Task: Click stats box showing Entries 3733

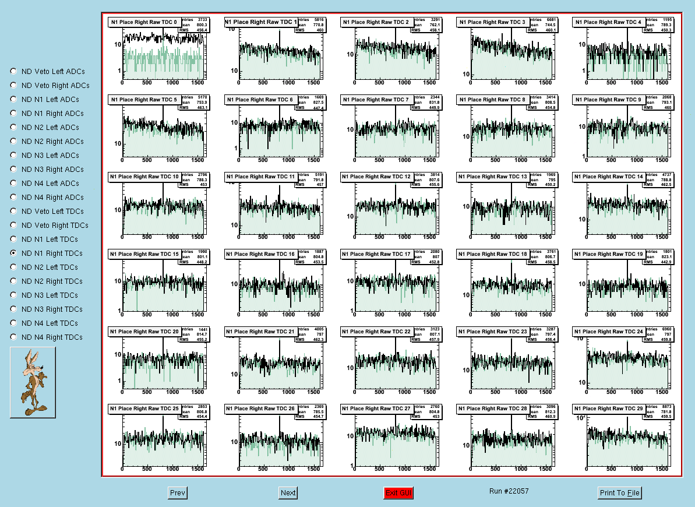Action: 195,25
